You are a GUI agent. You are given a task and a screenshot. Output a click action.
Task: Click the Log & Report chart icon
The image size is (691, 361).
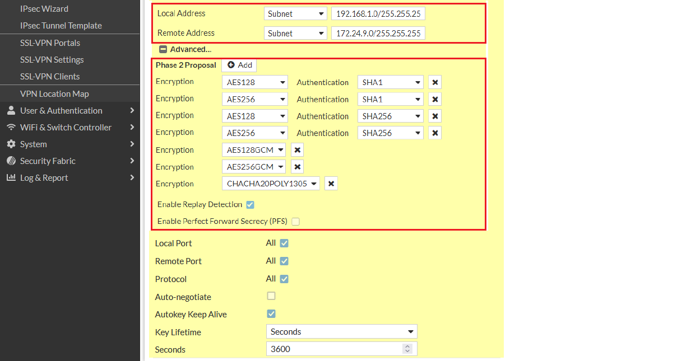tap(11, 177)
